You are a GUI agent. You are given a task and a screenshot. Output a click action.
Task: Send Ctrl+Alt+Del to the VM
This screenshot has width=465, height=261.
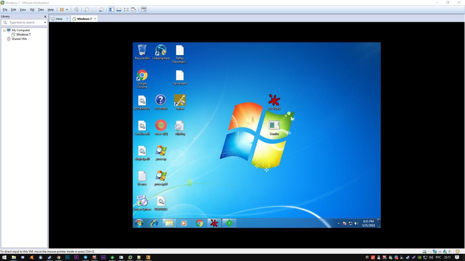point(76,10)
